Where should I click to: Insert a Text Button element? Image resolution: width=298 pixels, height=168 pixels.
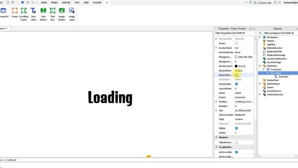[43, 14]
